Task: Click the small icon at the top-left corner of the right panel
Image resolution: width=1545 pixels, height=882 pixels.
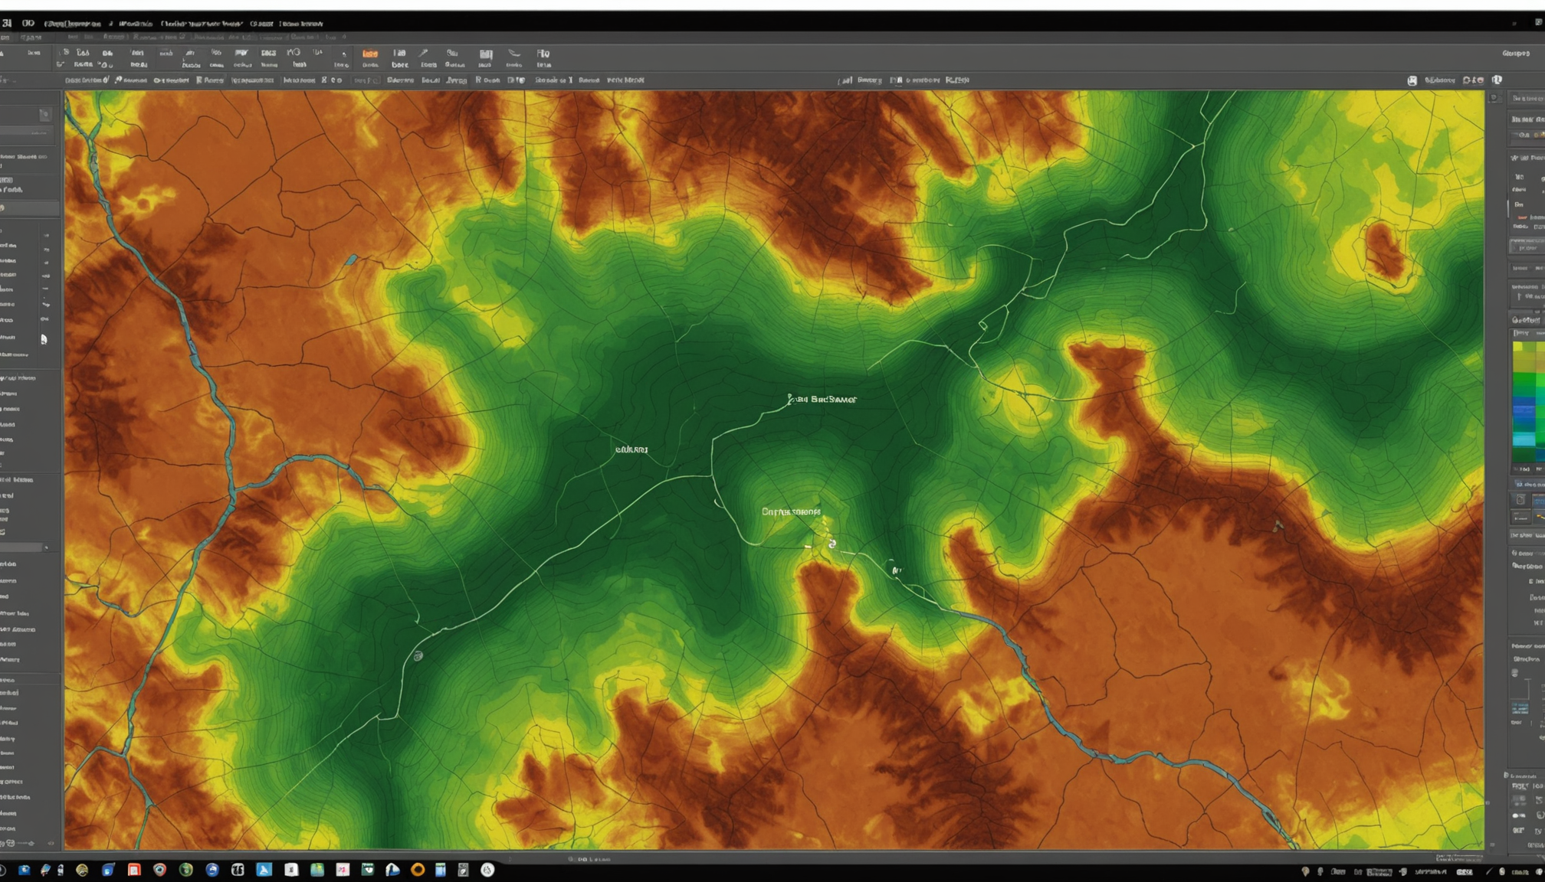Action: [x=1494, y=98]
